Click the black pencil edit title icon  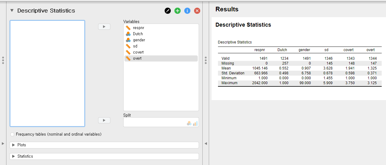tap(168, 11)
